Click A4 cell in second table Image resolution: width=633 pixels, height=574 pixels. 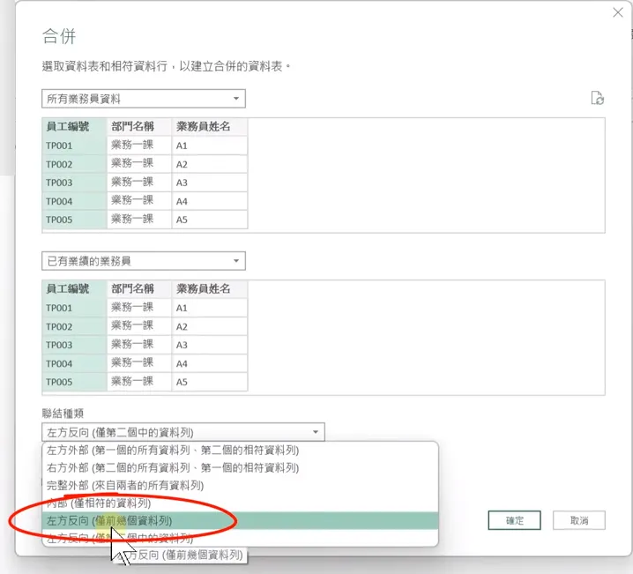(x=210, y=363)
